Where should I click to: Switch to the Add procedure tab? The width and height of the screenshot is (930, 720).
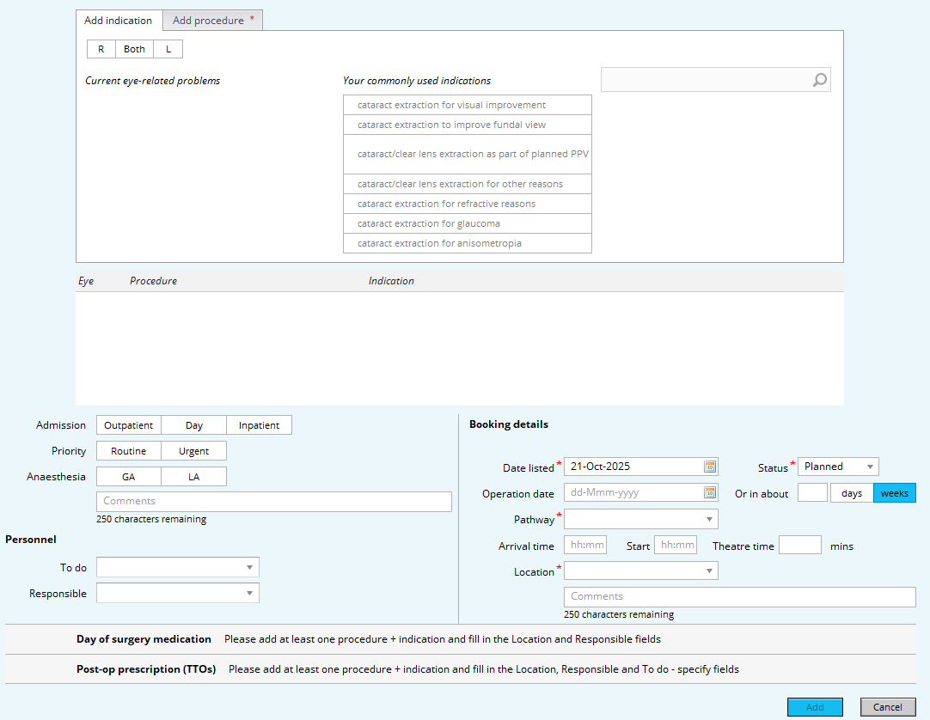pyautogui.click(x=212, y=21)
